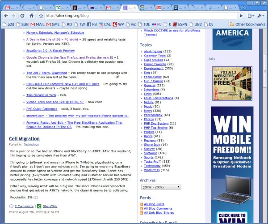The height and width of the screenshot is (224, 268).
Task: Switch to the first Gmail tab
Action: tap(11, 8)
